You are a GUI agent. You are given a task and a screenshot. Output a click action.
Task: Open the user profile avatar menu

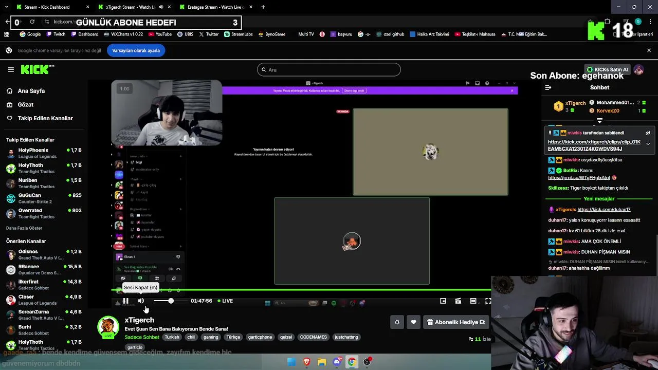(x=638, y=69)
